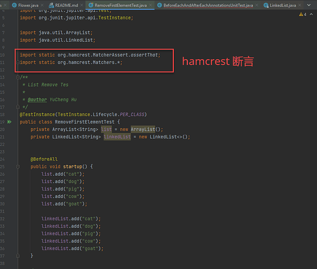
Task: Click list.add("cat") statement
Action: pos(63,174)
